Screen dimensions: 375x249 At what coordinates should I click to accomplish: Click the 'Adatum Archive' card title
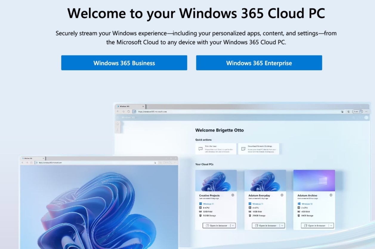click(x=307, y=196)
